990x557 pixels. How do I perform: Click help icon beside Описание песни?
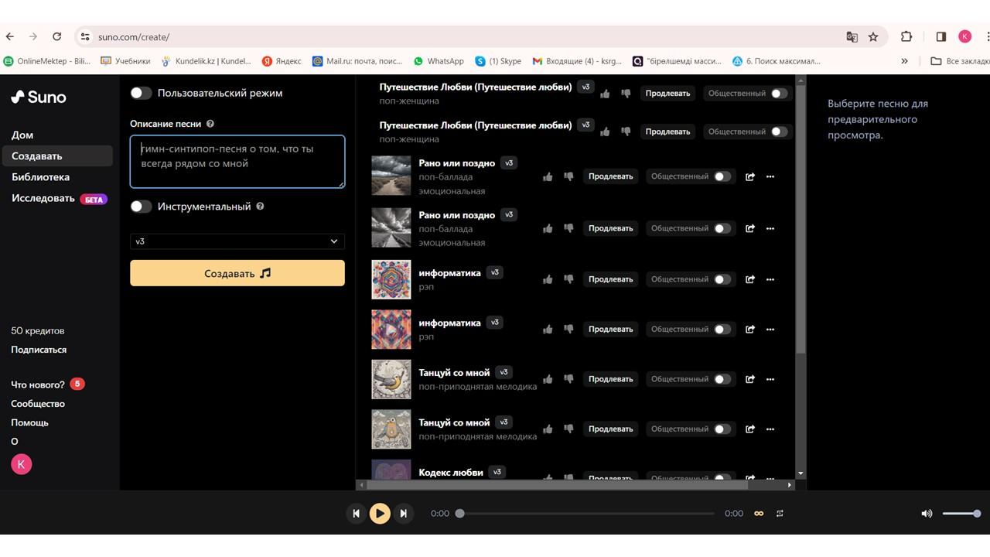tap(210, 124)
